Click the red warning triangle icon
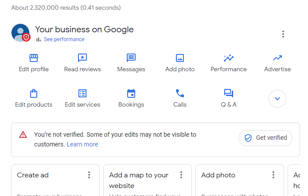The width and height of the screenshot is (308, 196). [23, 135]
